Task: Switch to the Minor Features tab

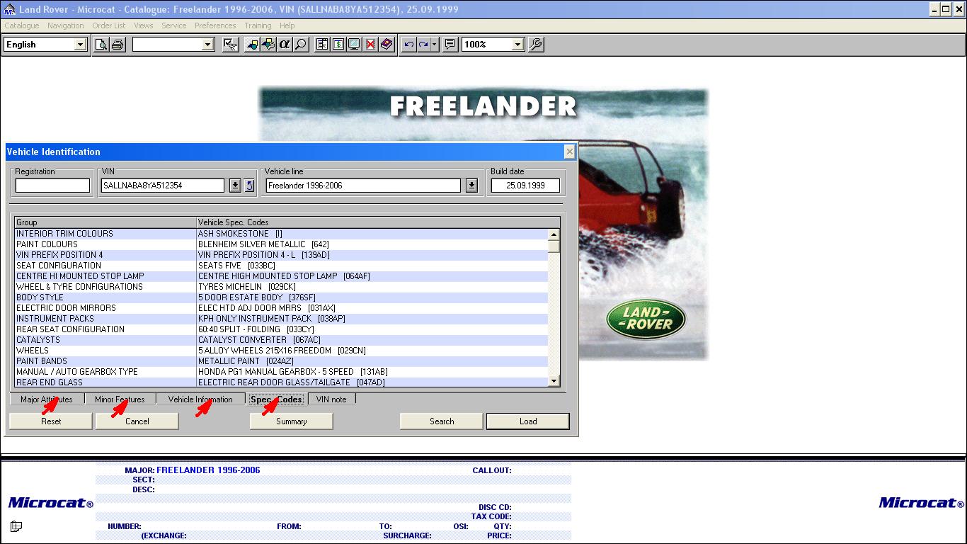Action: (x=120, y=399)
